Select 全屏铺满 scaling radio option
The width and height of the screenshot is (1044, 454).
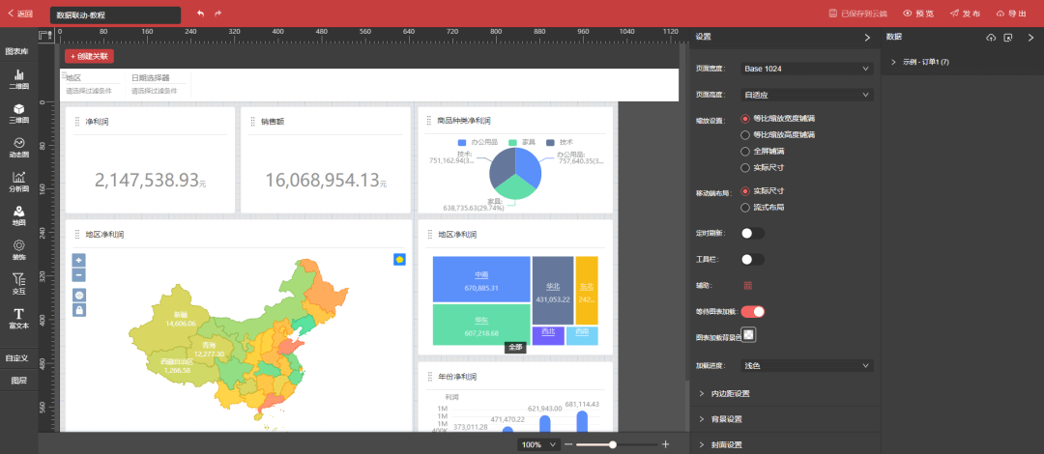point(745,151)
